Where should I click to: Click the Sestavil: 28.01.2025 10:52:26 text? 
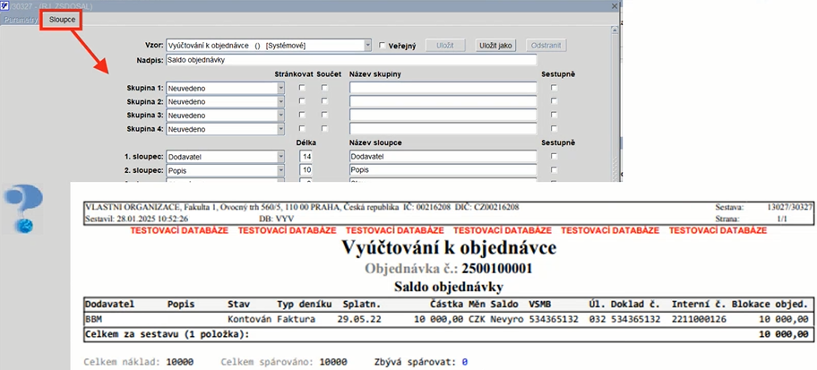pos(136,219)
